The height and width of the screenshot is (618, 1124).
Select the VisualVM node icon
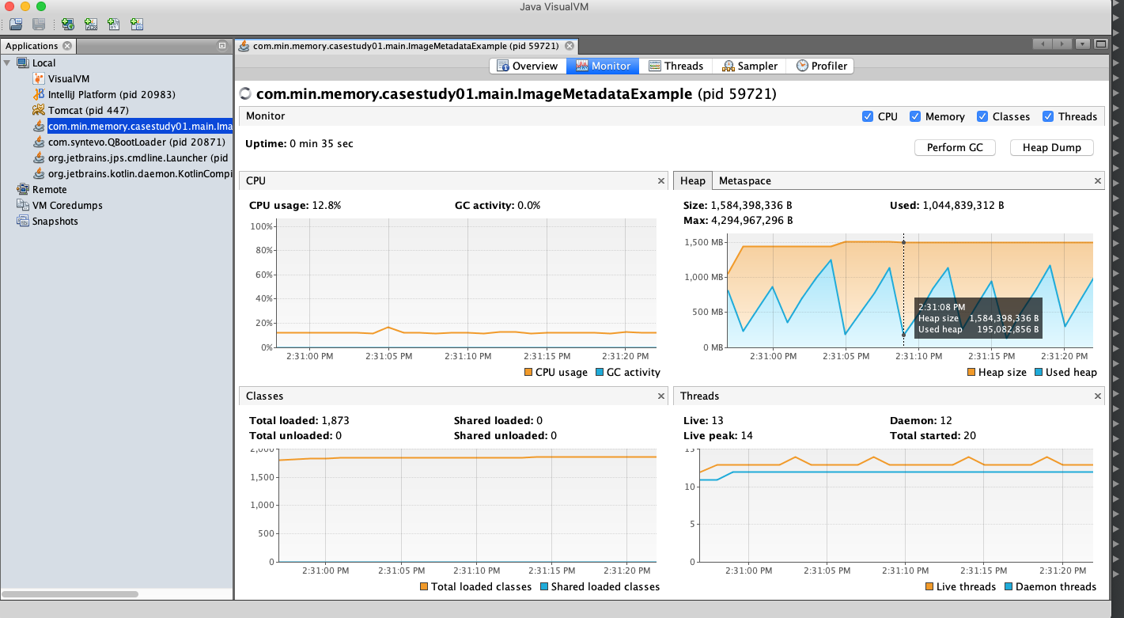pyautogui.click(x=38, y=78)
